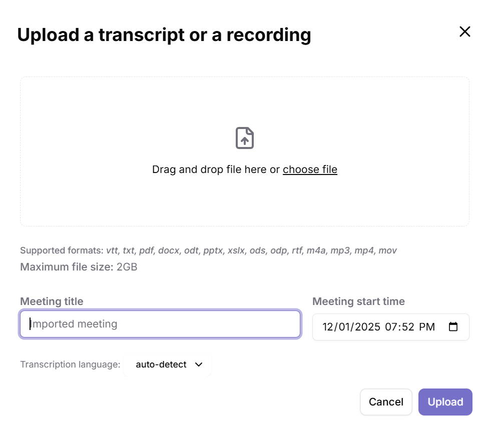Click the Meeting title input field
This screenshot has height=437, width=491.
(160, 324)
